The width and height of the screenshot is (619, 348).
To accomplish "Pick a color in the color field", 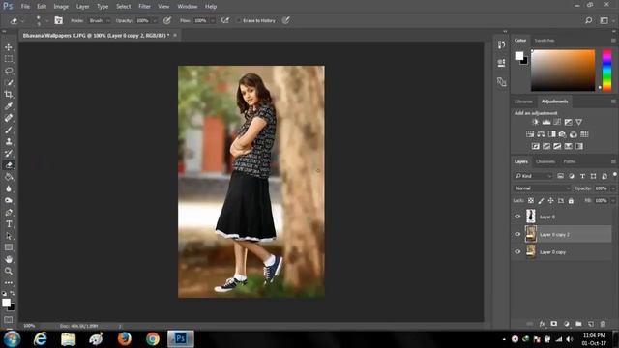I will (x=563, y=71).
